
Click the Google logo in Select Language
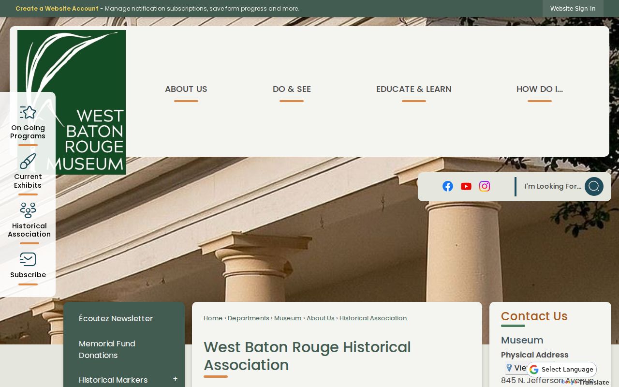(x=534, y=370)
